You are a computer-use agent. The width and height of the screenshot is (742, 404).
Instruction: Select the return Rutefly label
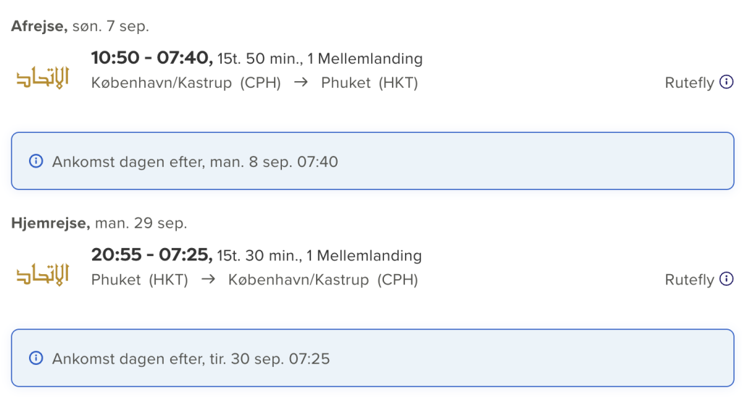click(x=689, y=280)
